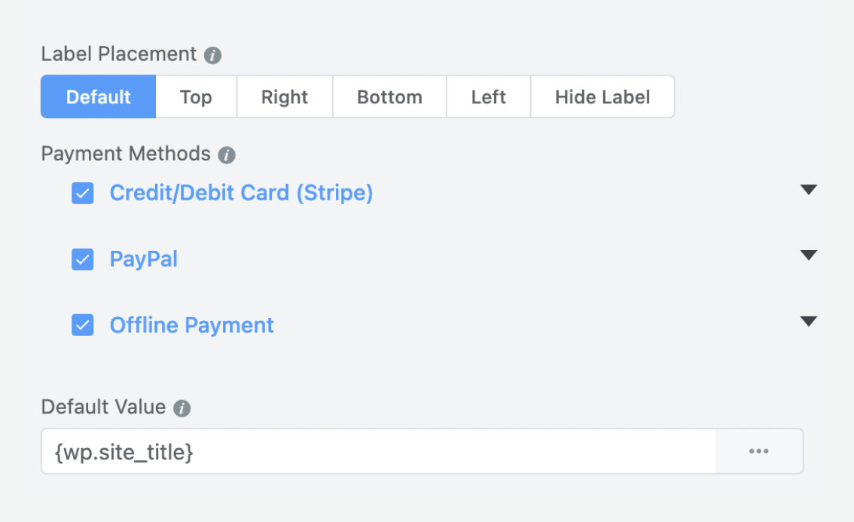854x522 pixels.
Task: Toggle the Offline Payment checkbox
Action: tap(82, 325)
